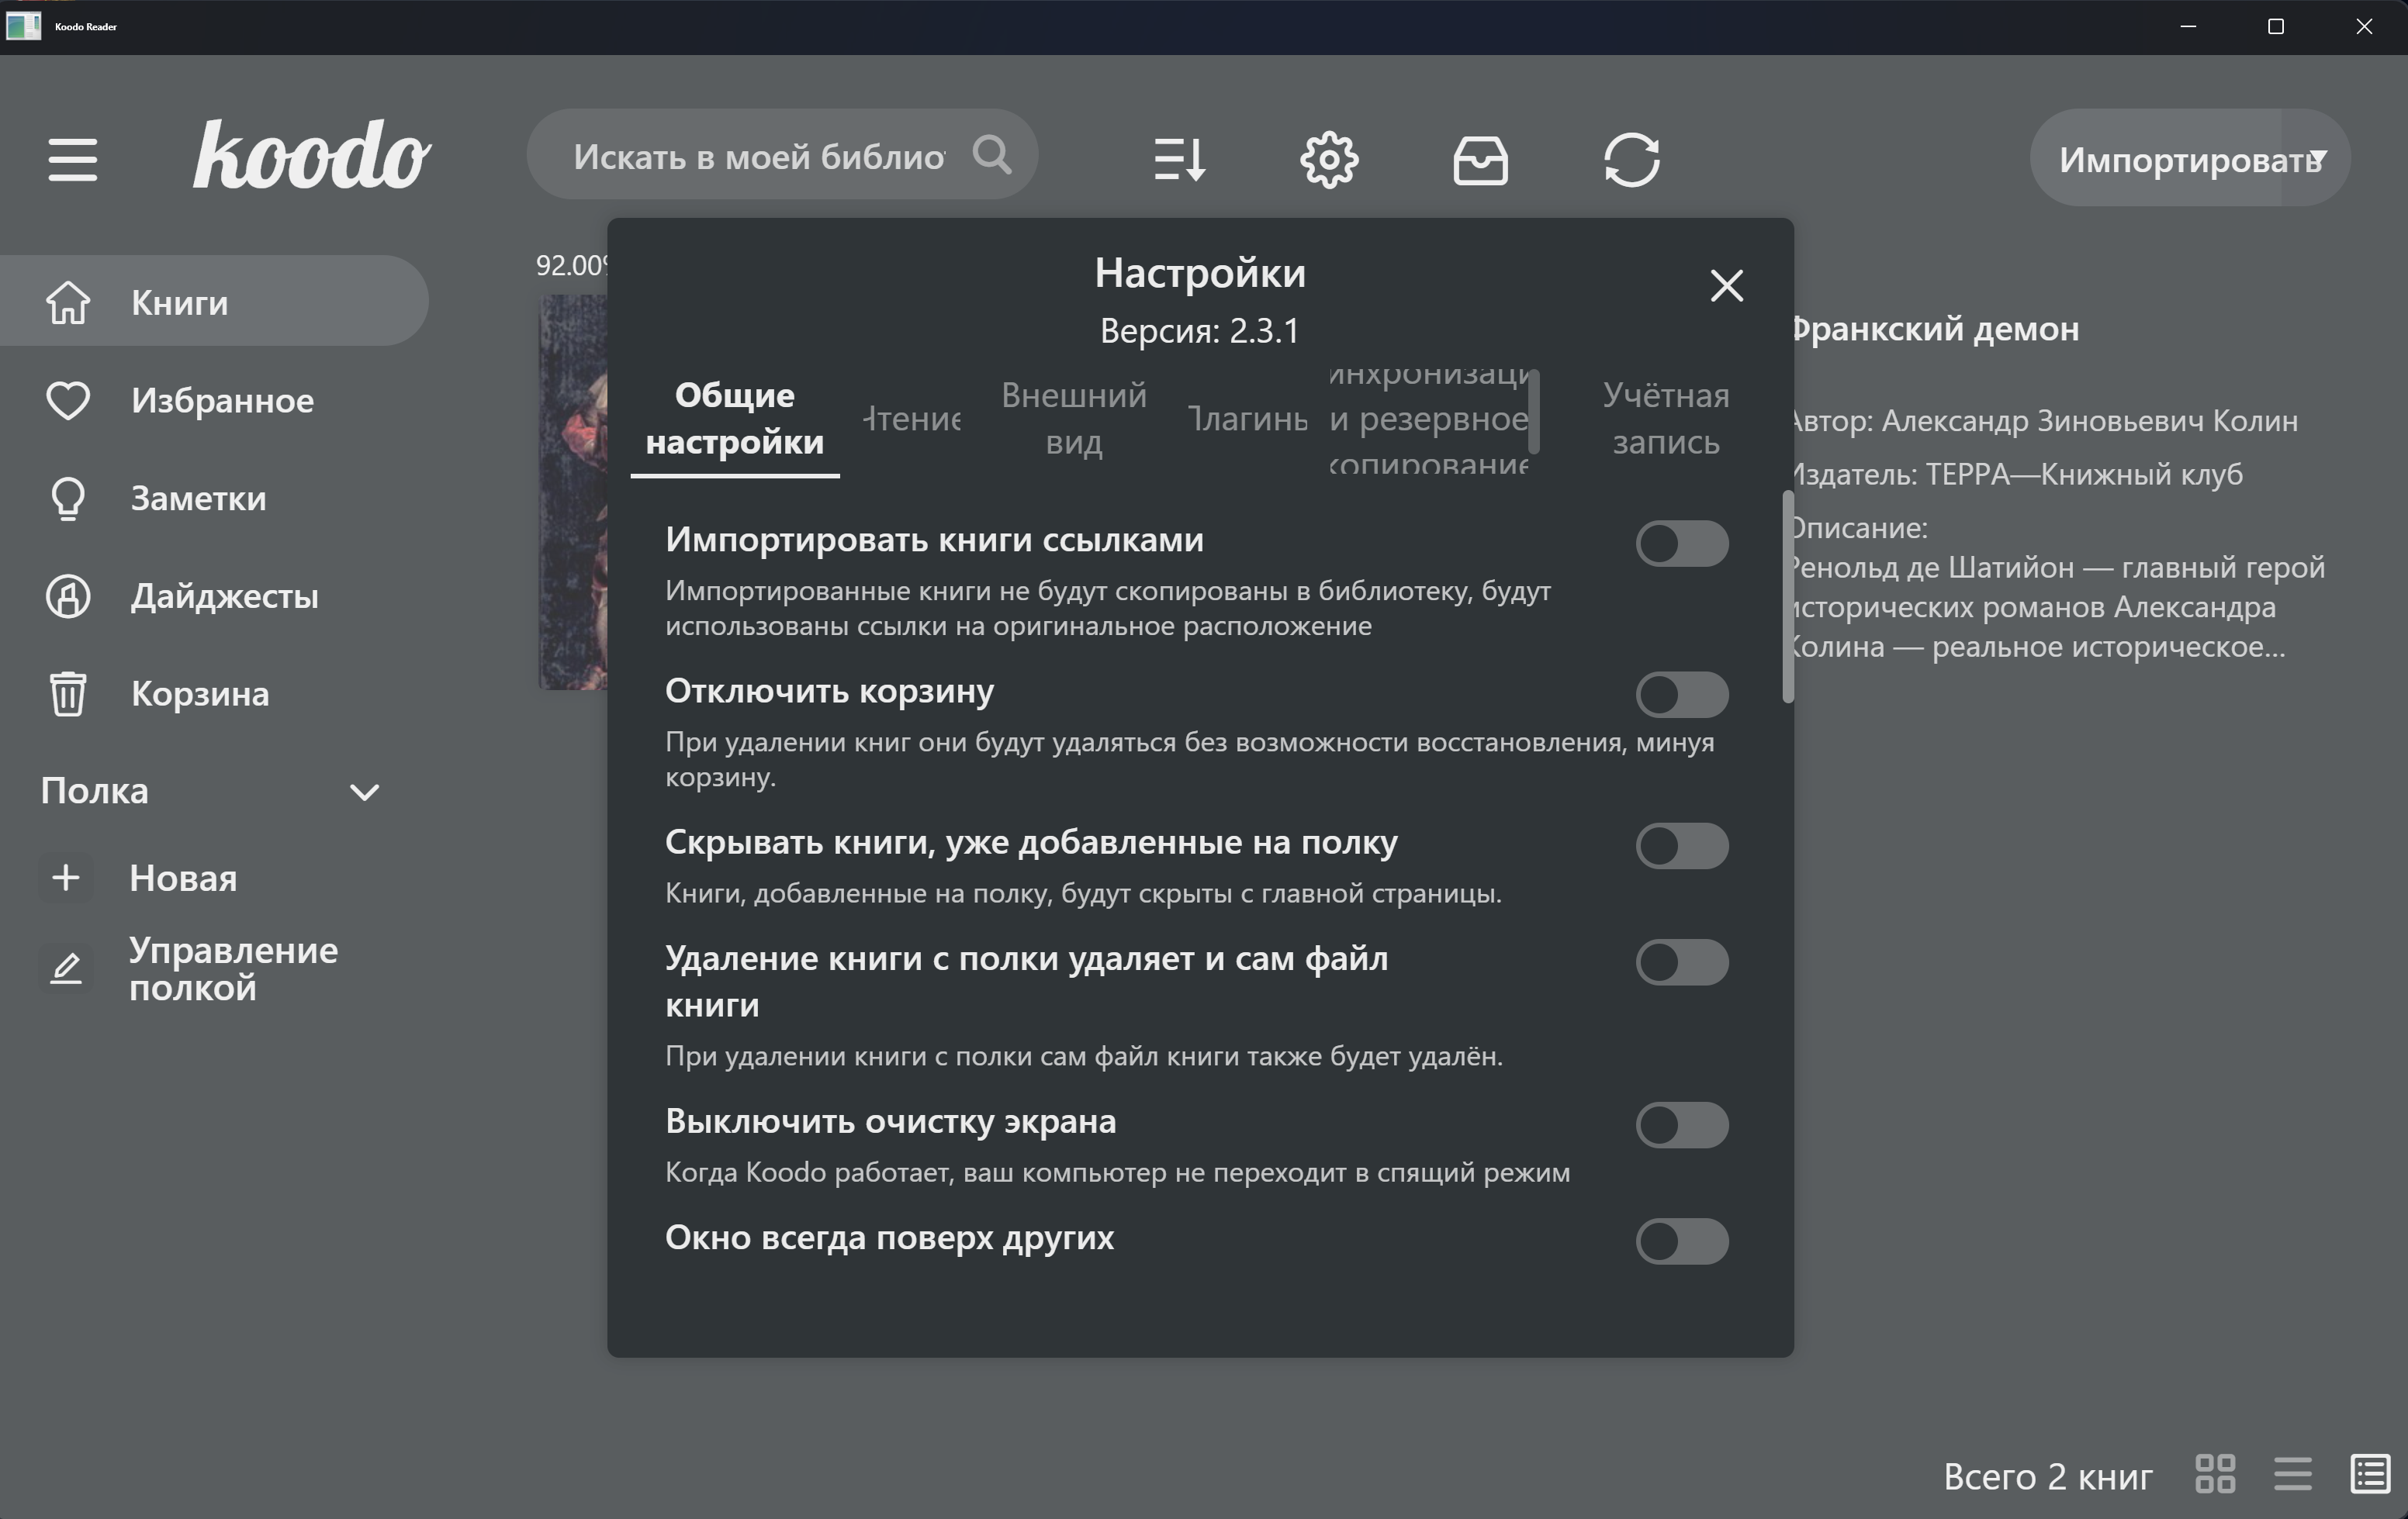Click the trash icon beside Корзина
The height and width of the screenshot is (1519, 2408).
pos(68,693)
